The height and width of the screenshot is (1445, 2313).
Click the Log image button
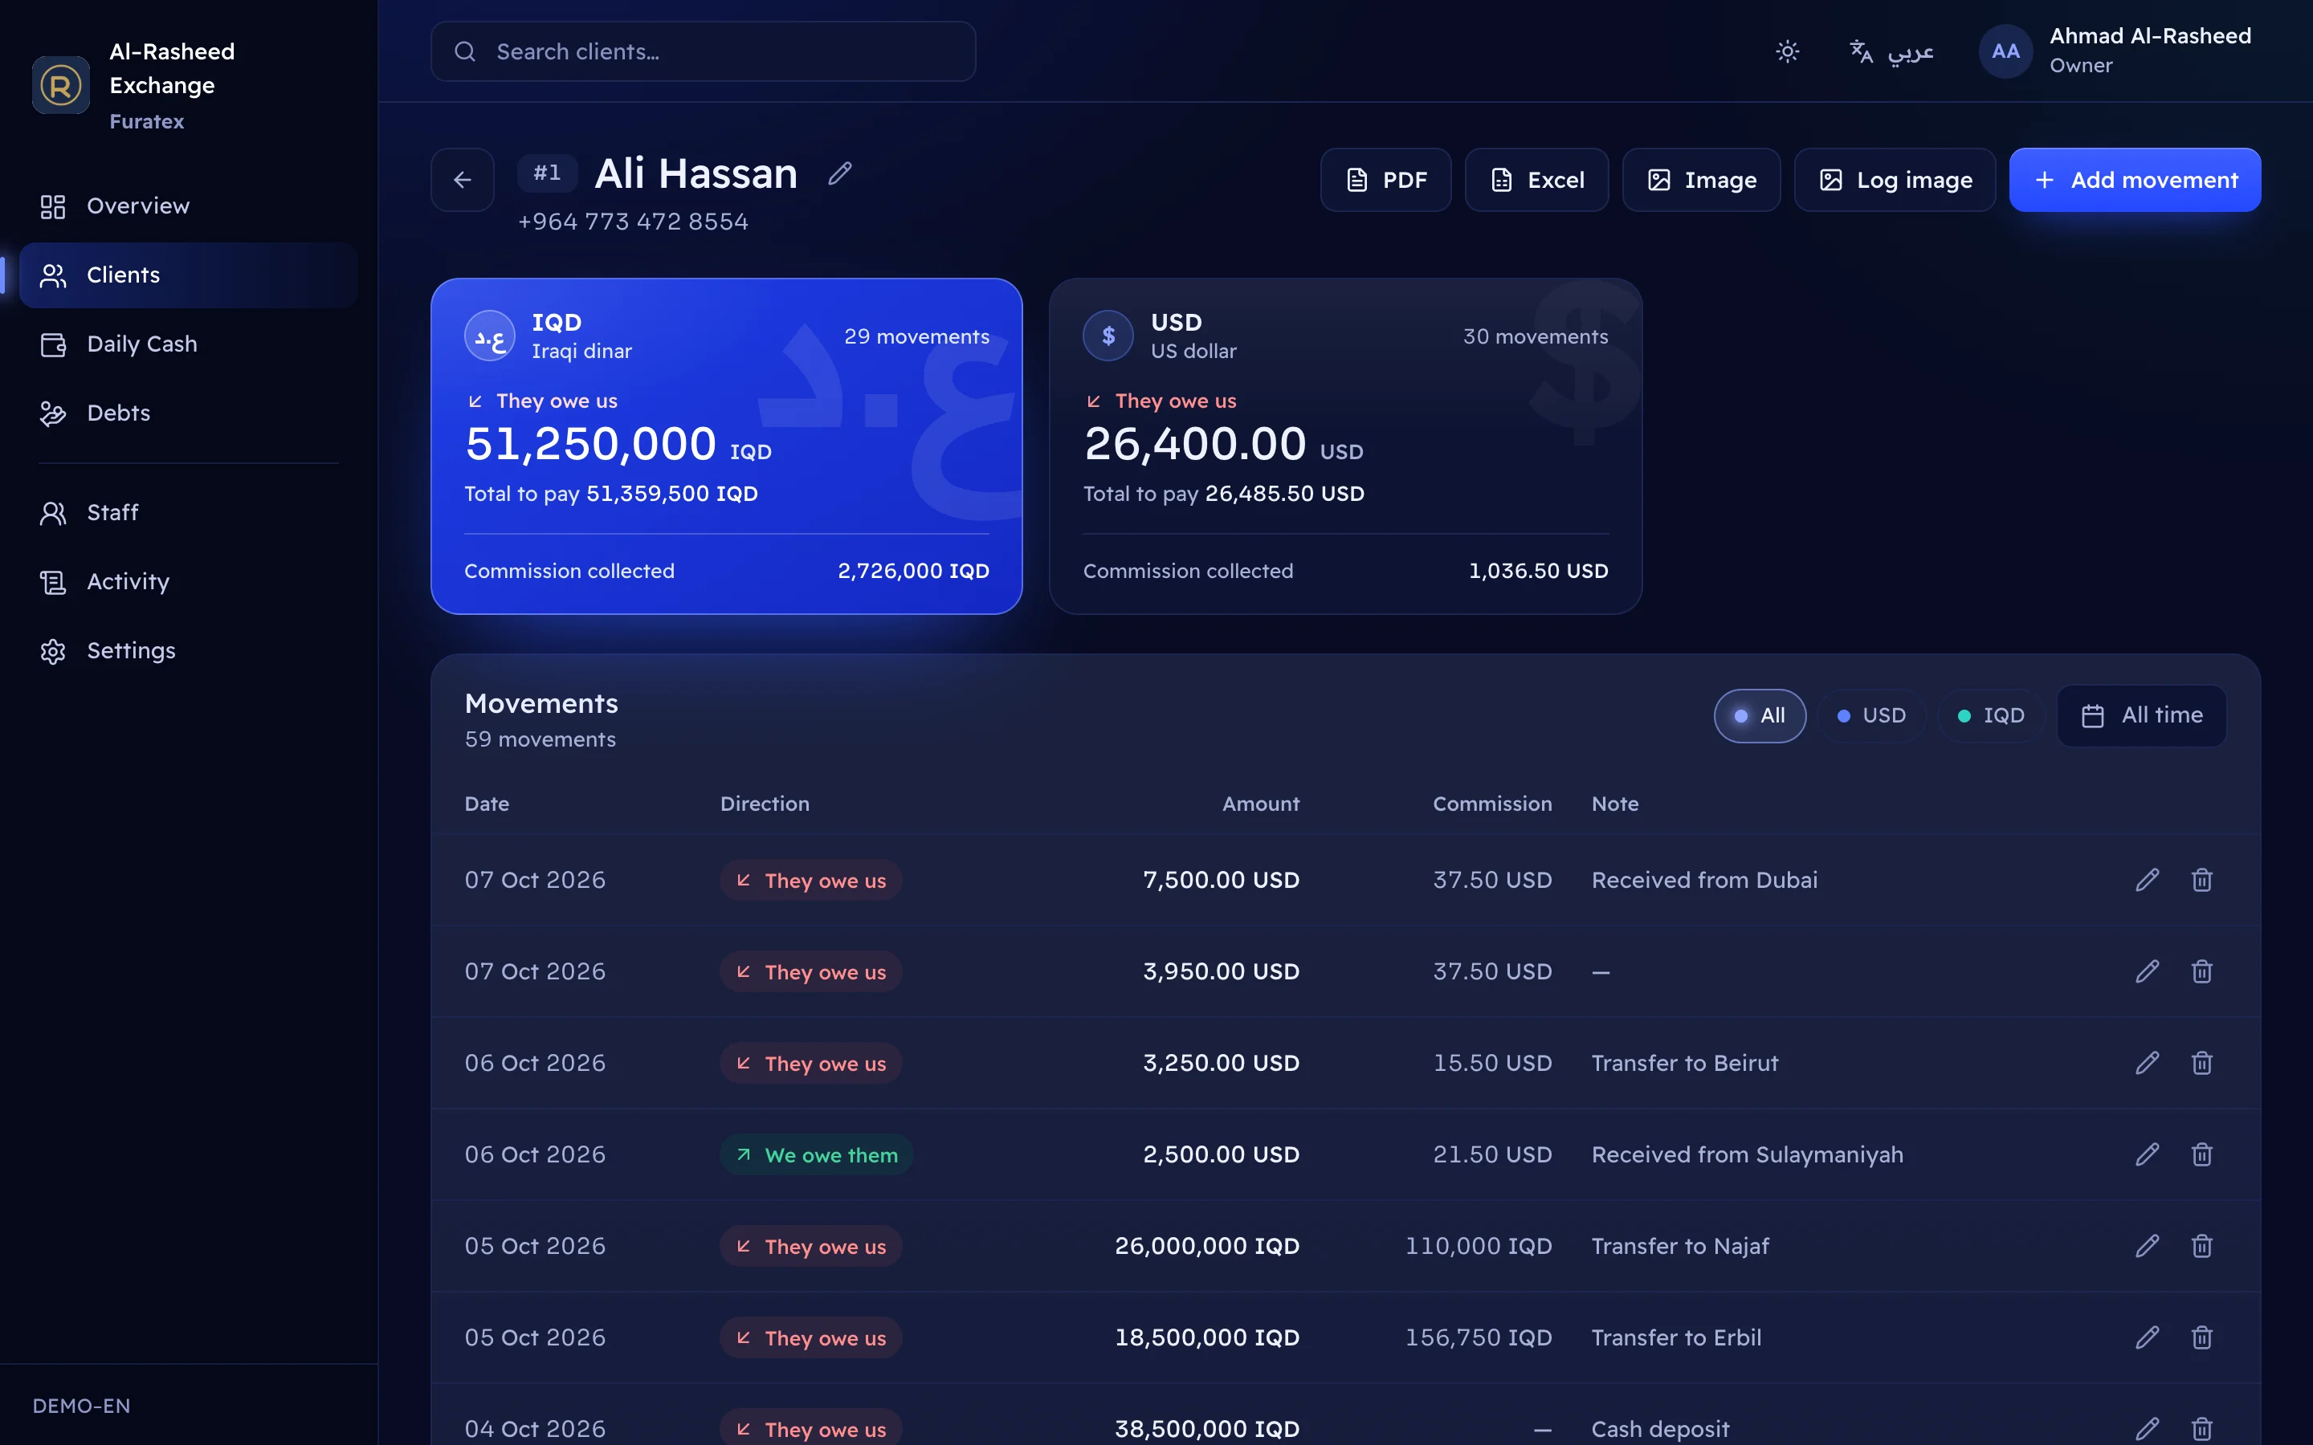click(x=1895, y=180)
